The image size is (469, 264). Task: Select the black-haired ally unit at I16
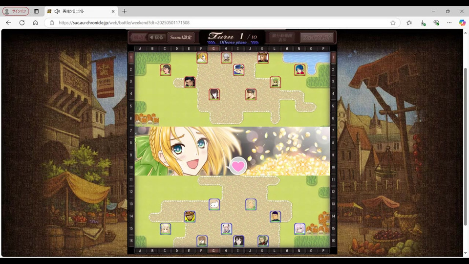(x=239, y=241)
